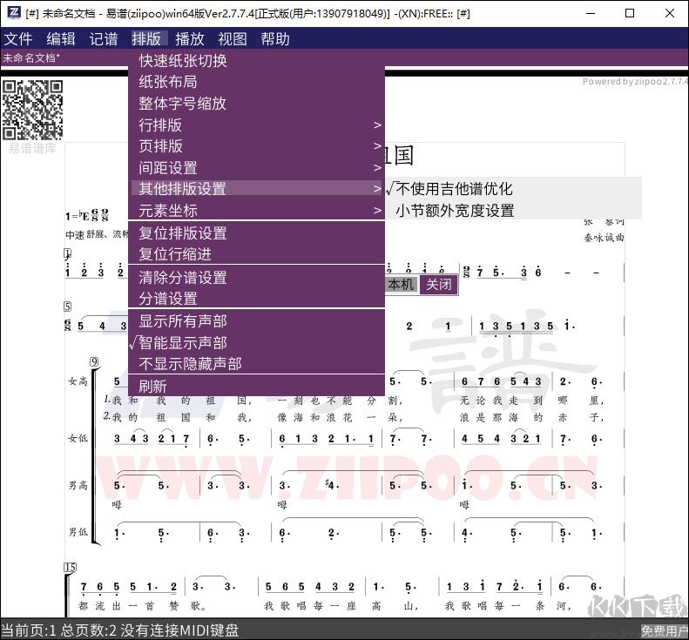Select the 女高 voice part label
689x640 pixels.
coord(78,381)
